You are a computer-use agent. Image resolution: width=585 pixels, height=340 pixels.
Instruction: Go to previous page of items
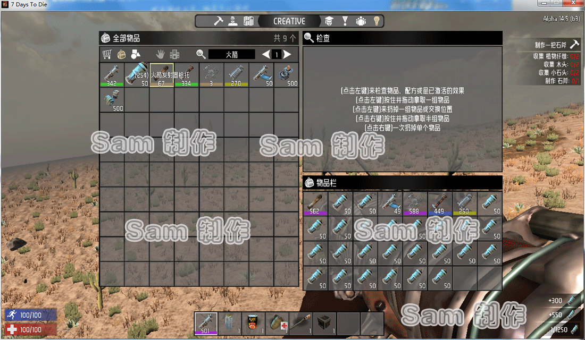(x=265, y=54)
